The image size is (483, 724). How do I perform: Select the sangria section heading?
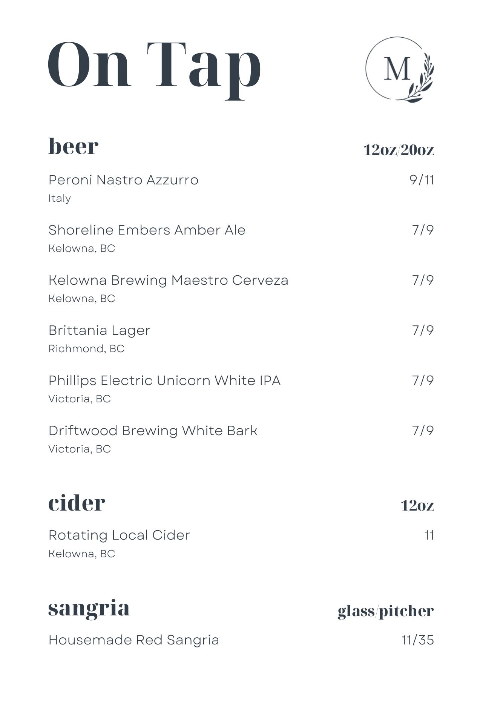pyautogui.click(x=89, y=608)
